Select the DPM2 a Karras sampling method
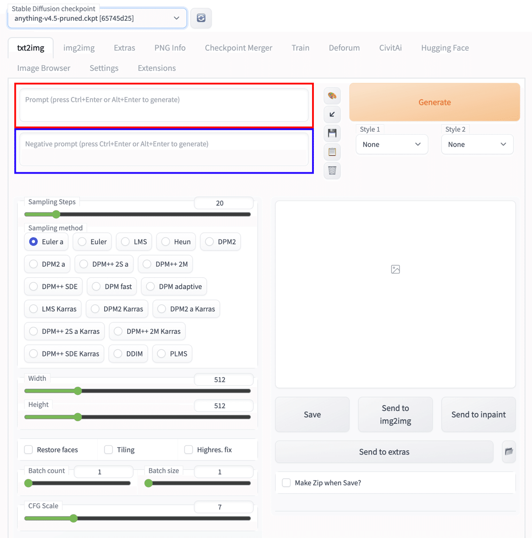 point(186,309)
